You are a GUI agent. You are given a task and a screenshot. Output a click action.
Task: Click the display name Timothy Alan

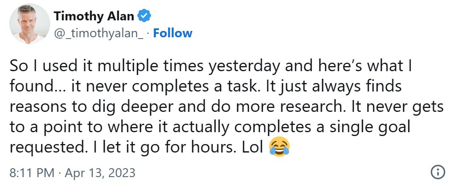94,16
